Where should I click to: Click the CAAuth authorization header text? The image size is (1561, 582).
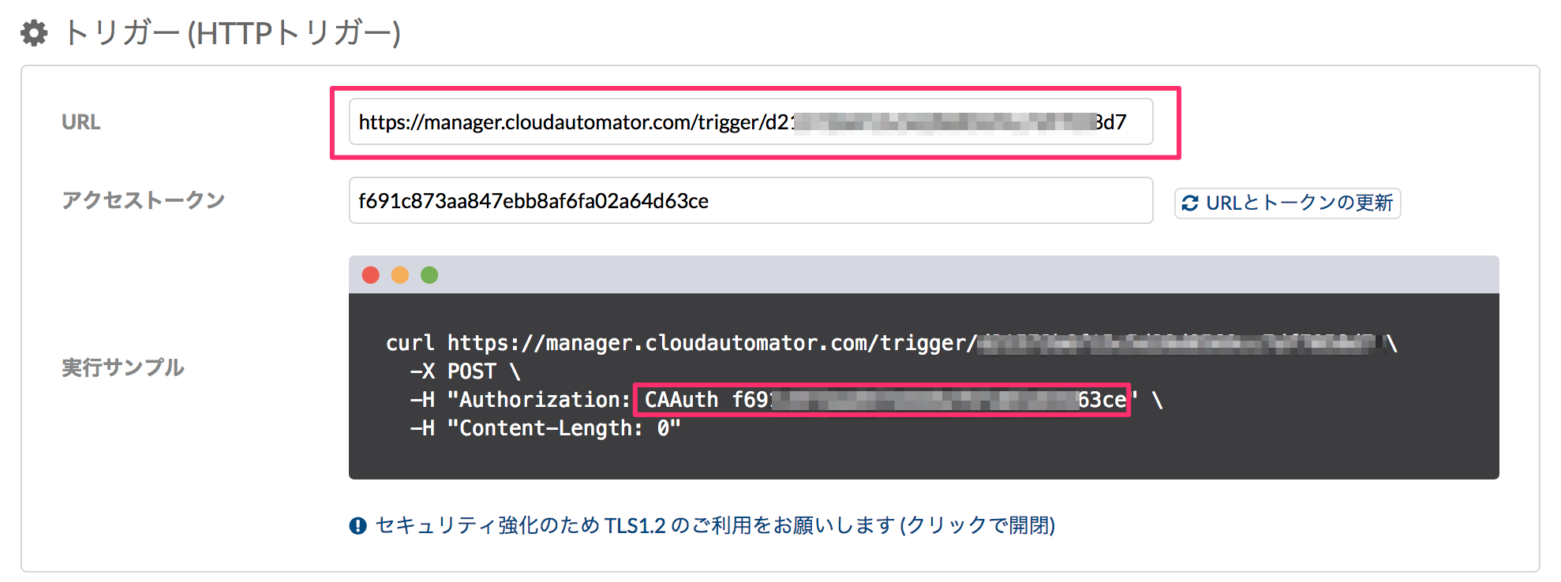coord(882,400)
